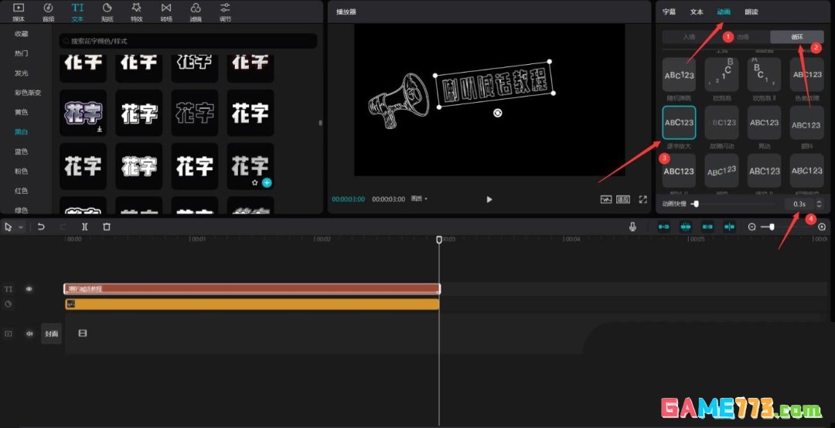
Task: Click the main track lock icon
Action: (x=8, y=334)
